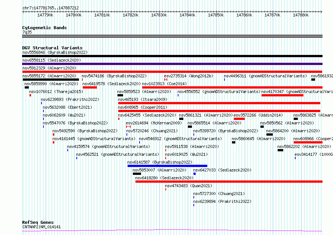Click the nsv5556846 (ByrskaBishop2022) variant label

55,52
